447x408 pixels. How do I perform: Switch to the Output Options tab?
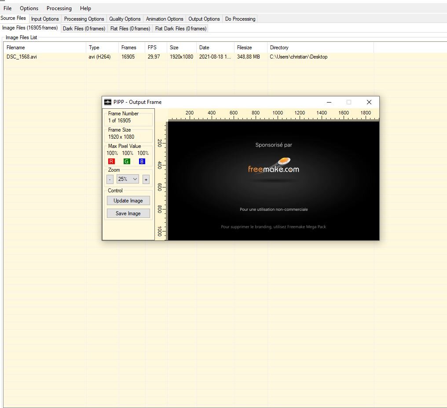tap(204, 19)
